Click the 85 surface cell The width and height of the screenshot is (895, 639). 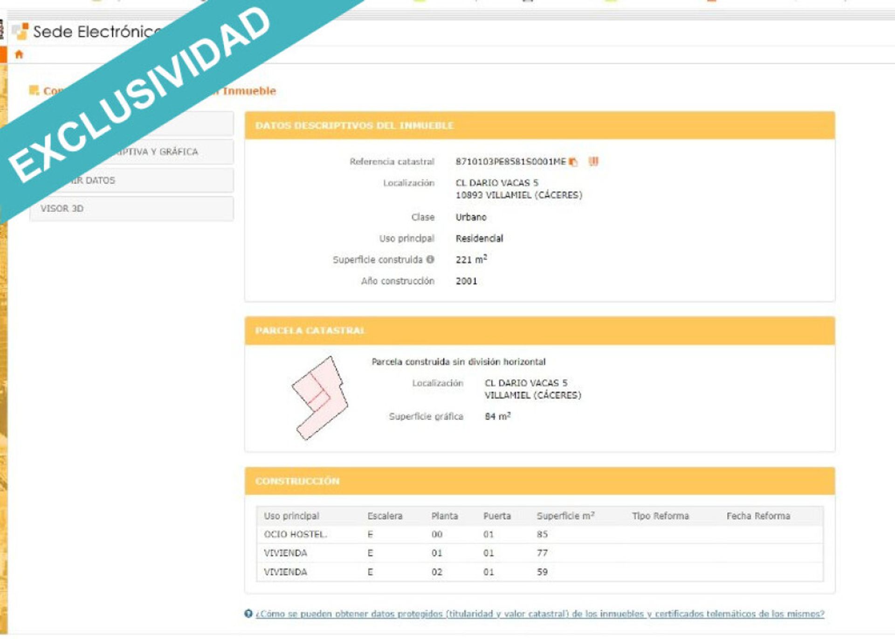542,534
